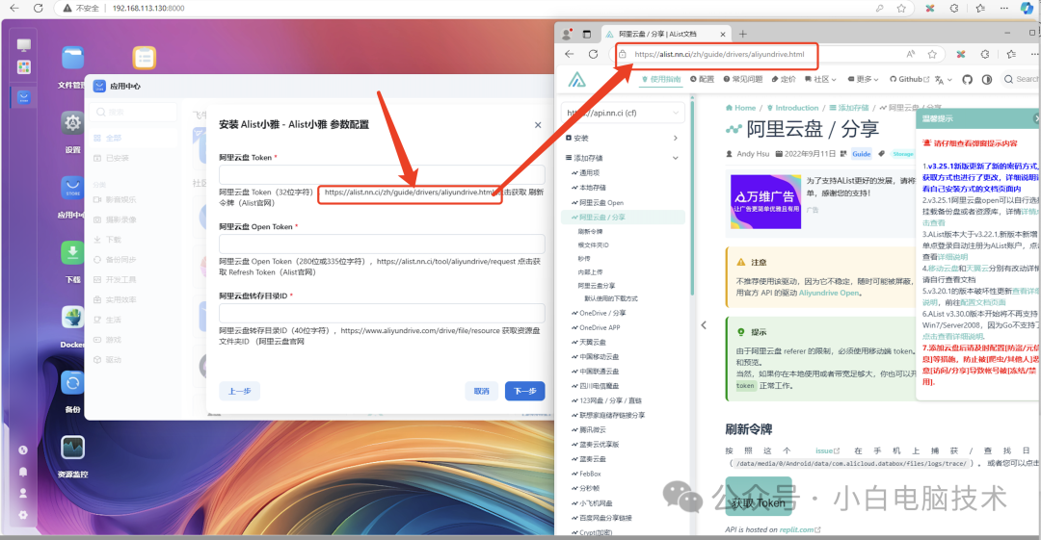
Task: Open Home breadcrumb link in docs
Action: pos(741,108)
